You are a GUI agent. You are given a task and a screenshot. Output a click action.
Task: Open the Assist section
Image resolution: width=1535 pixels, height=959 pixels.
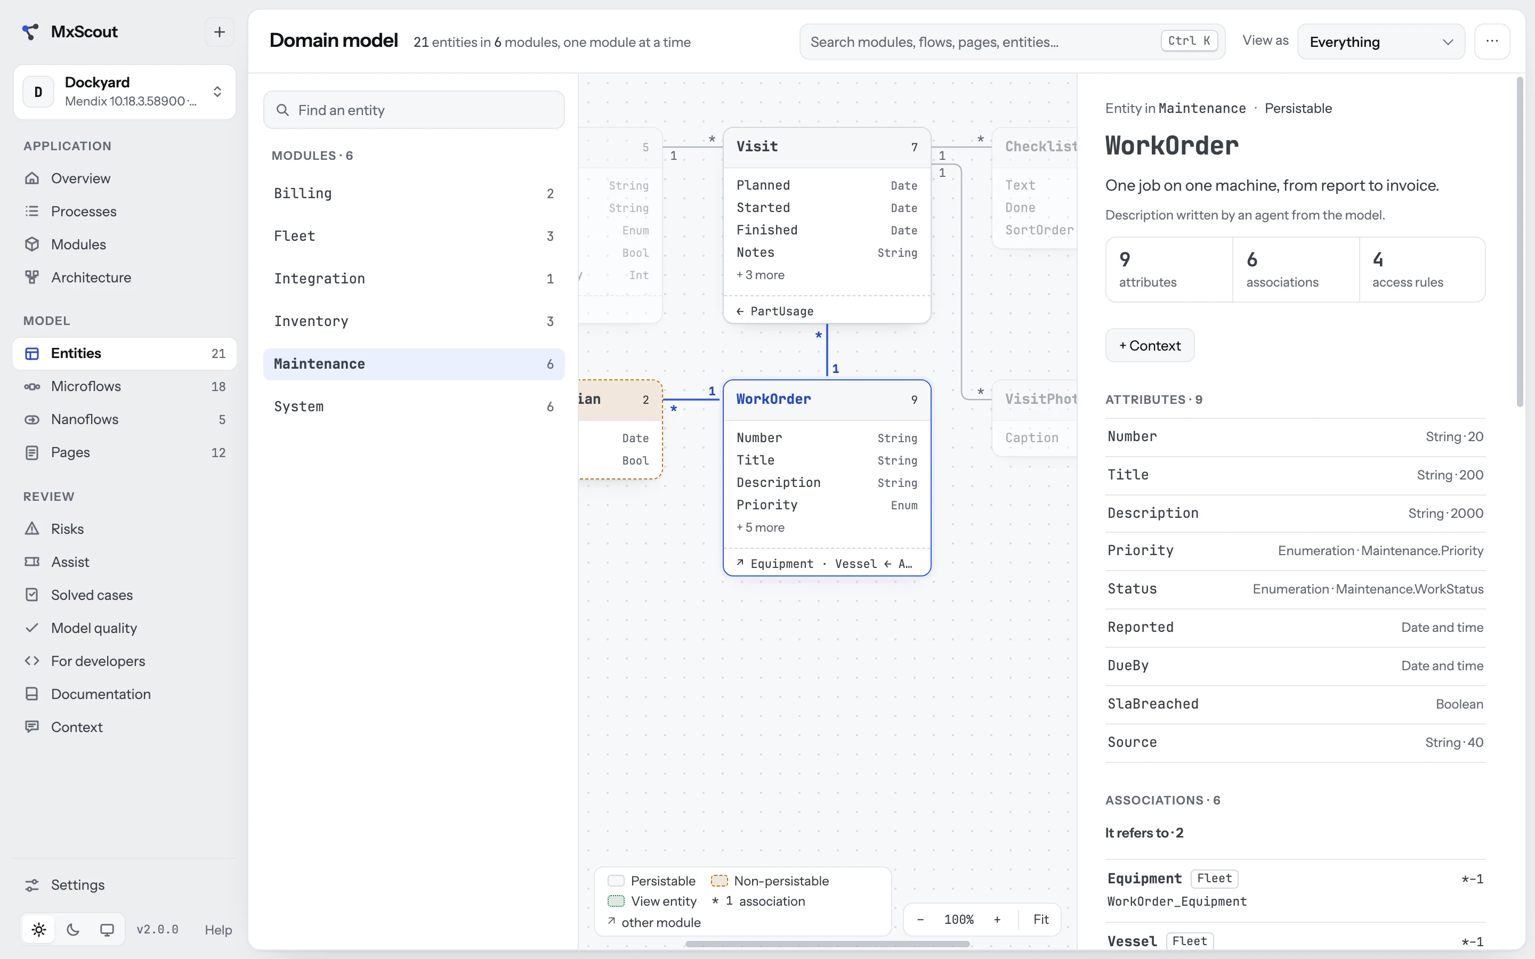124,562
